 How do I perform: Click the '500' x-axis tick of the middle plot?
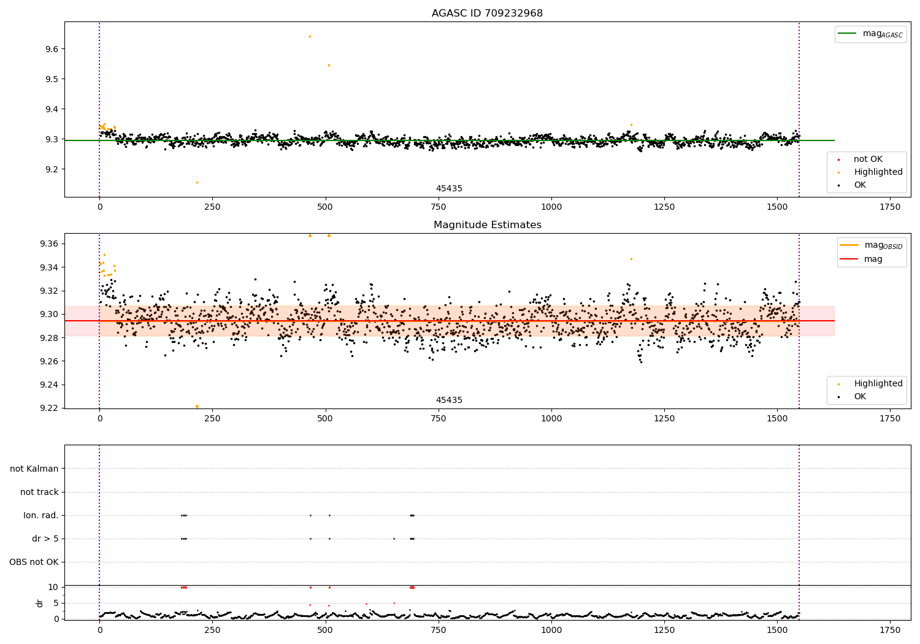325,419
